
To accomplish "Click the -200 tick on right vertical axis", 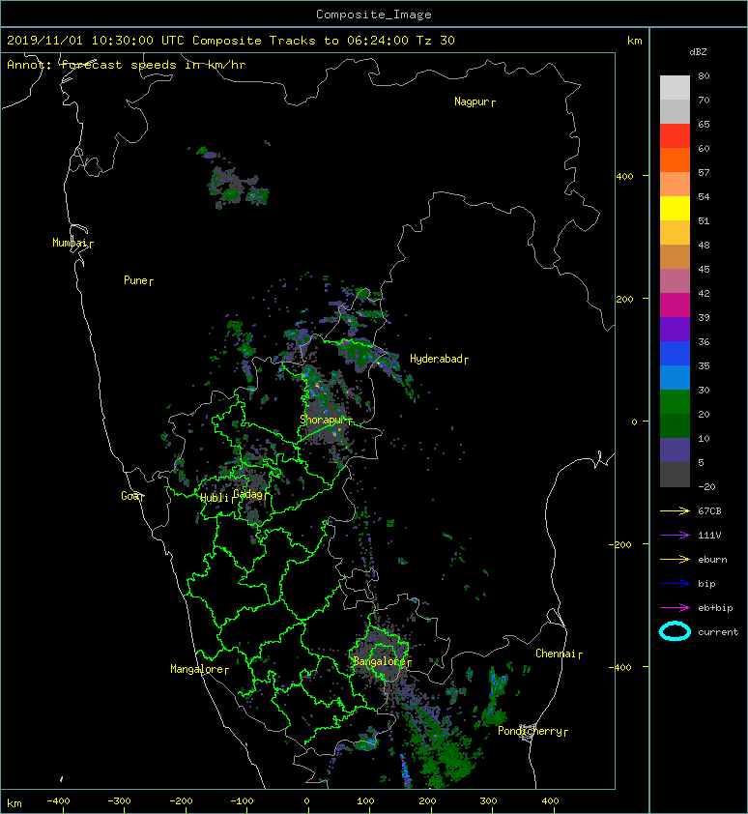I will (x=620, y=544).
